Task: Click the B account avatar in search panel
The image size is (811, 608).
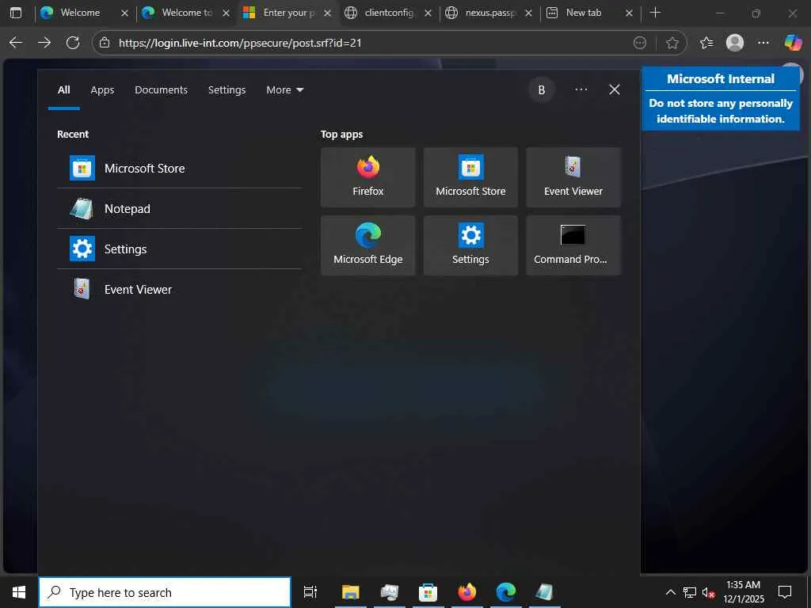Action: coord(542,90)
